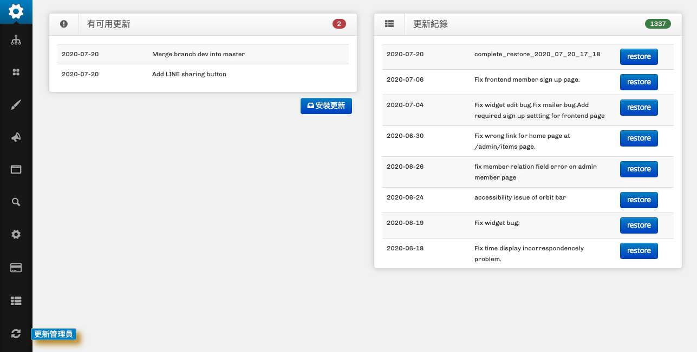Click the list icon in 更新紀錄 header
This screenshot has width=697, height=352.
point(389,24)
